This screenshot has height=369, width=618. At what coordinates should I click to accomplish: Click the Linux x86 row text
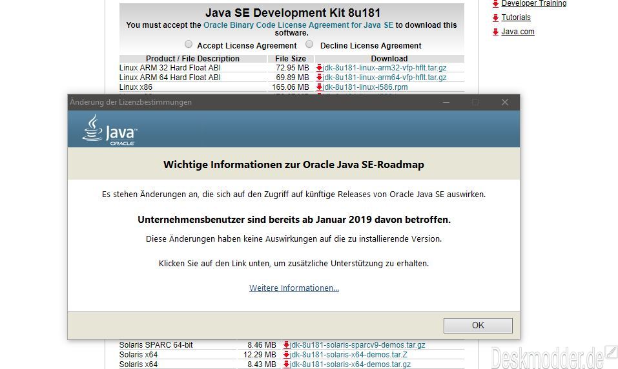click(x=136, y=87)
